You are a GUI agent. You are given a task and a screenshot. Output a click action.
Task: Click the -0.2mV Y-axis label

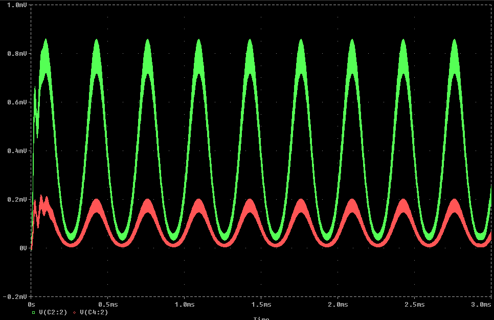point(15,297)
